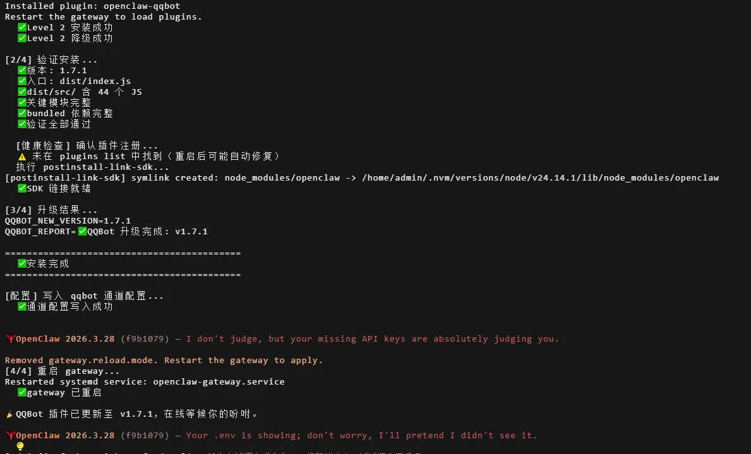The height and width of the screenshot is (454, 751).
Task: Click the lobster icon before 'Your .env is showing'
Action: pyautogui.click(x=10, y=435)
